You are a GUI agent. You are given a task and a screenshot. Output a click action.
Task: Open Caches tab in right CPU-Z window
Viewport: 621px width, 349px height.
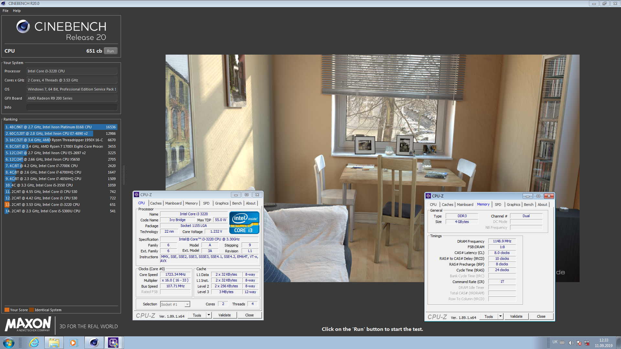tap(448, 205)
